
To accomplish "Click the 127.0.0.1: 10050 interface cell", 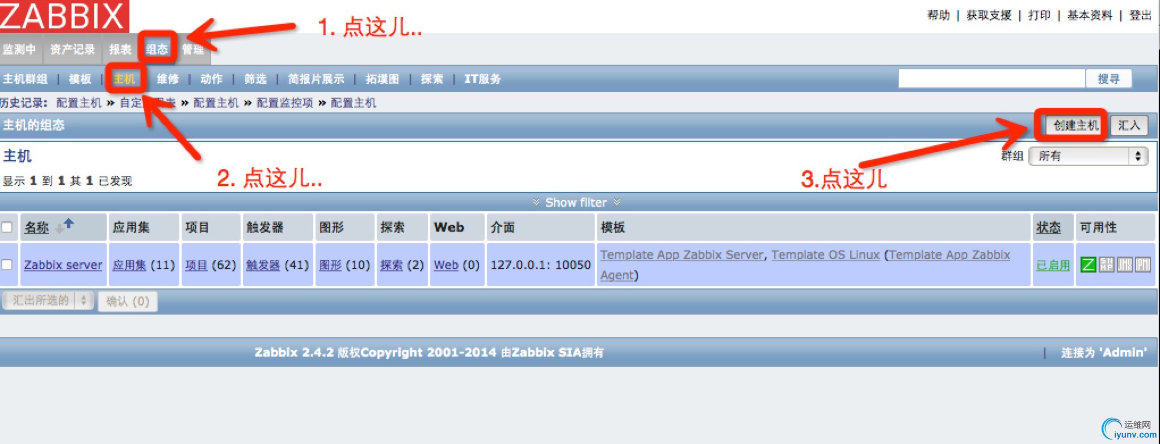I will [x=540, y=265].
